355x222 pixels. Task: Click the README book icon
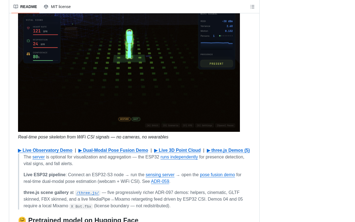(16, 7)
